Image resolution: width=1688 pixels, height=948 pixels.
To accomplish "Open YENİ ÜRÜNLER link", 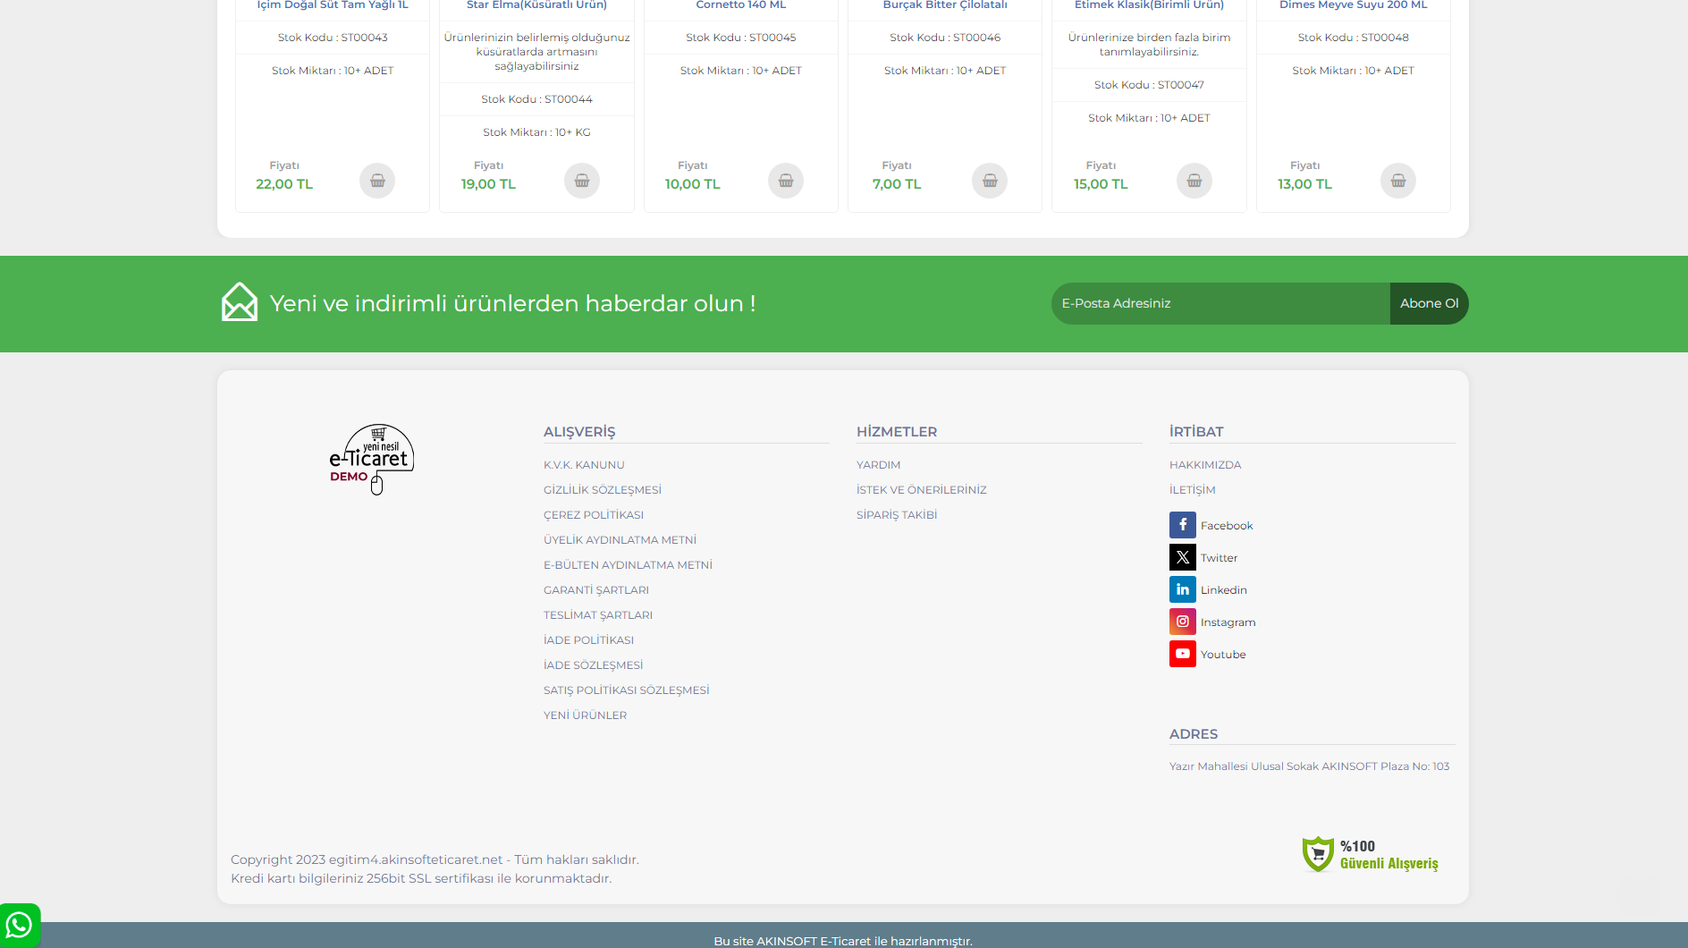I will pyautogui.click(x=585, y=715).
